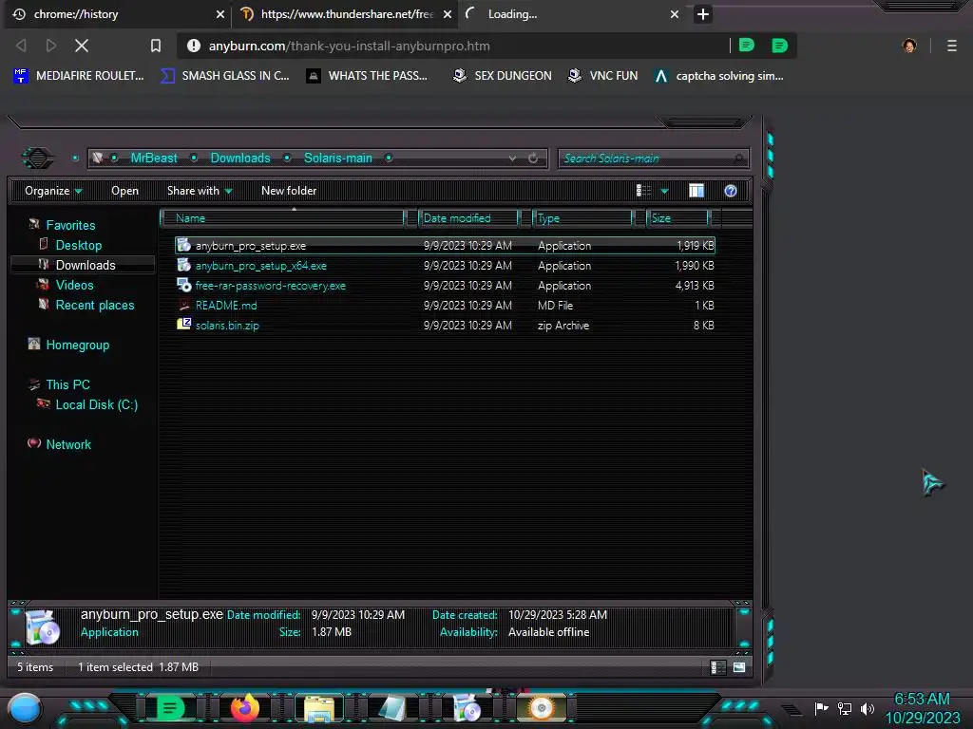The width and height of the screenshot is (973, 729).
Task: Select Solaris-main in the breadcrumb path
Action: (x=338, y=159)
